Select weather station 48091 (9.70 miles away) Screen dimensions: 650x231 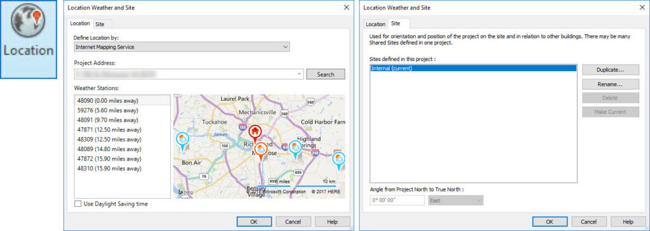coord(122,120)
